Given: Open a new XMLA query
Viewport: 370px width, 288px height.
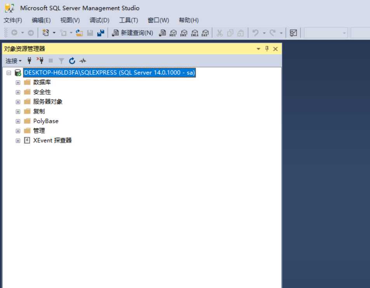Looking at the screenshot, I should coord(195,33).
